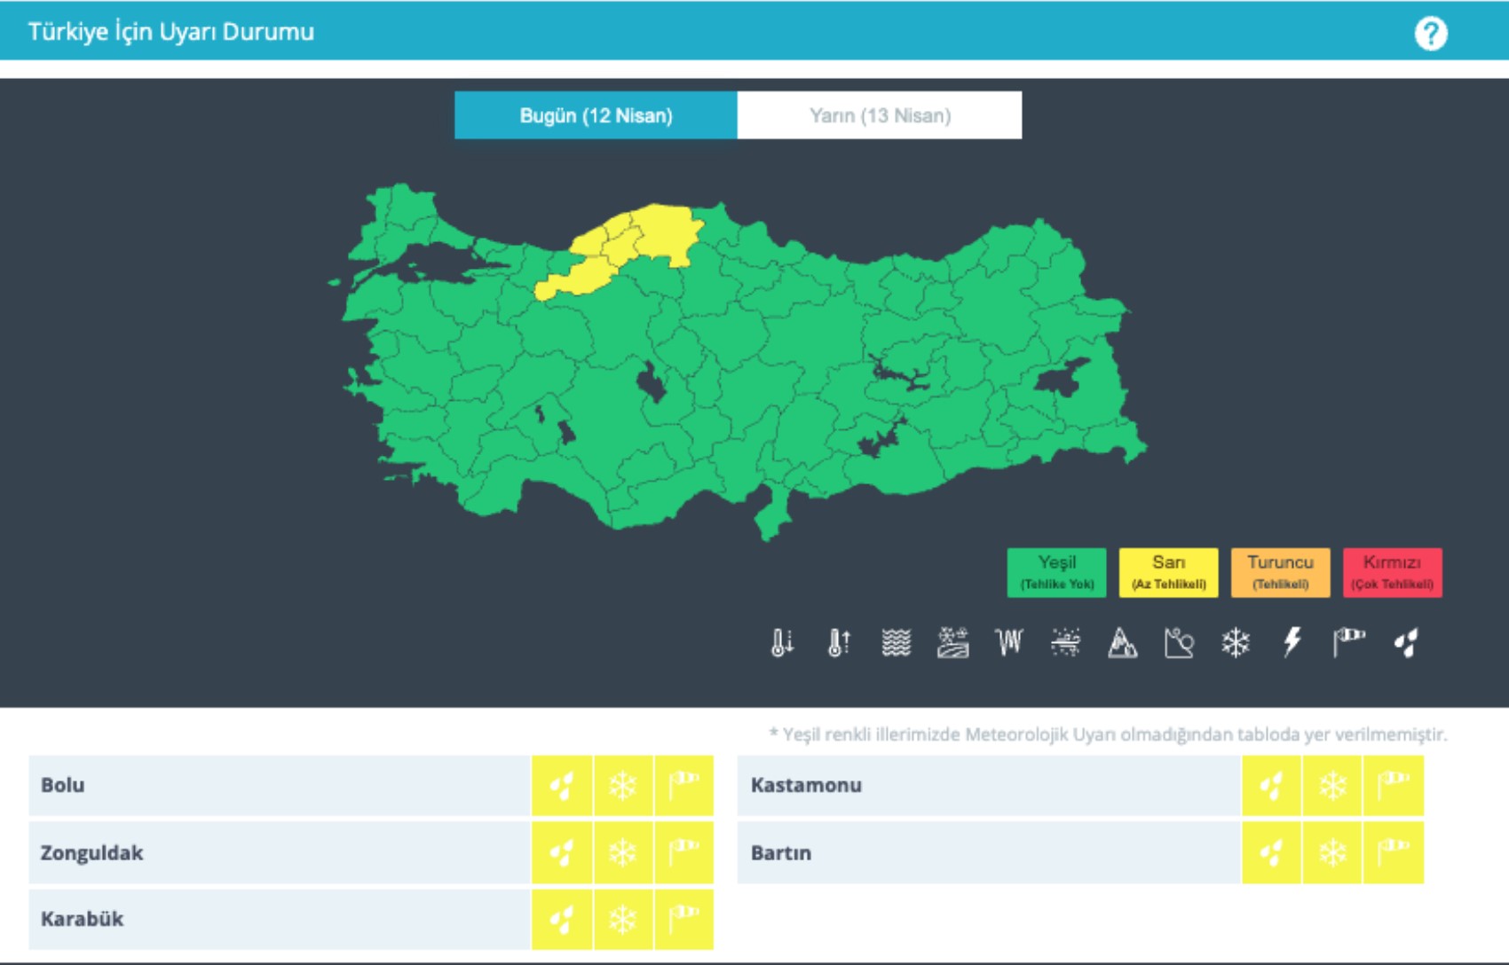Select the avalanche rolling snowball icon
Viewport: 1509px width, 965px height.
[1179, 642]
